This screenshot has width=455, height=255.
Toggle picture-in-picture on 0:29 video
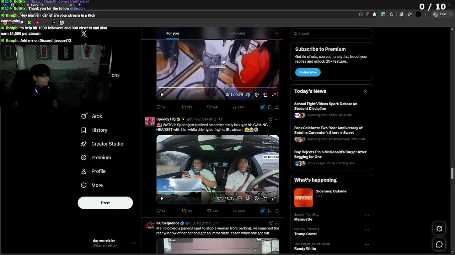coord(265,95)
